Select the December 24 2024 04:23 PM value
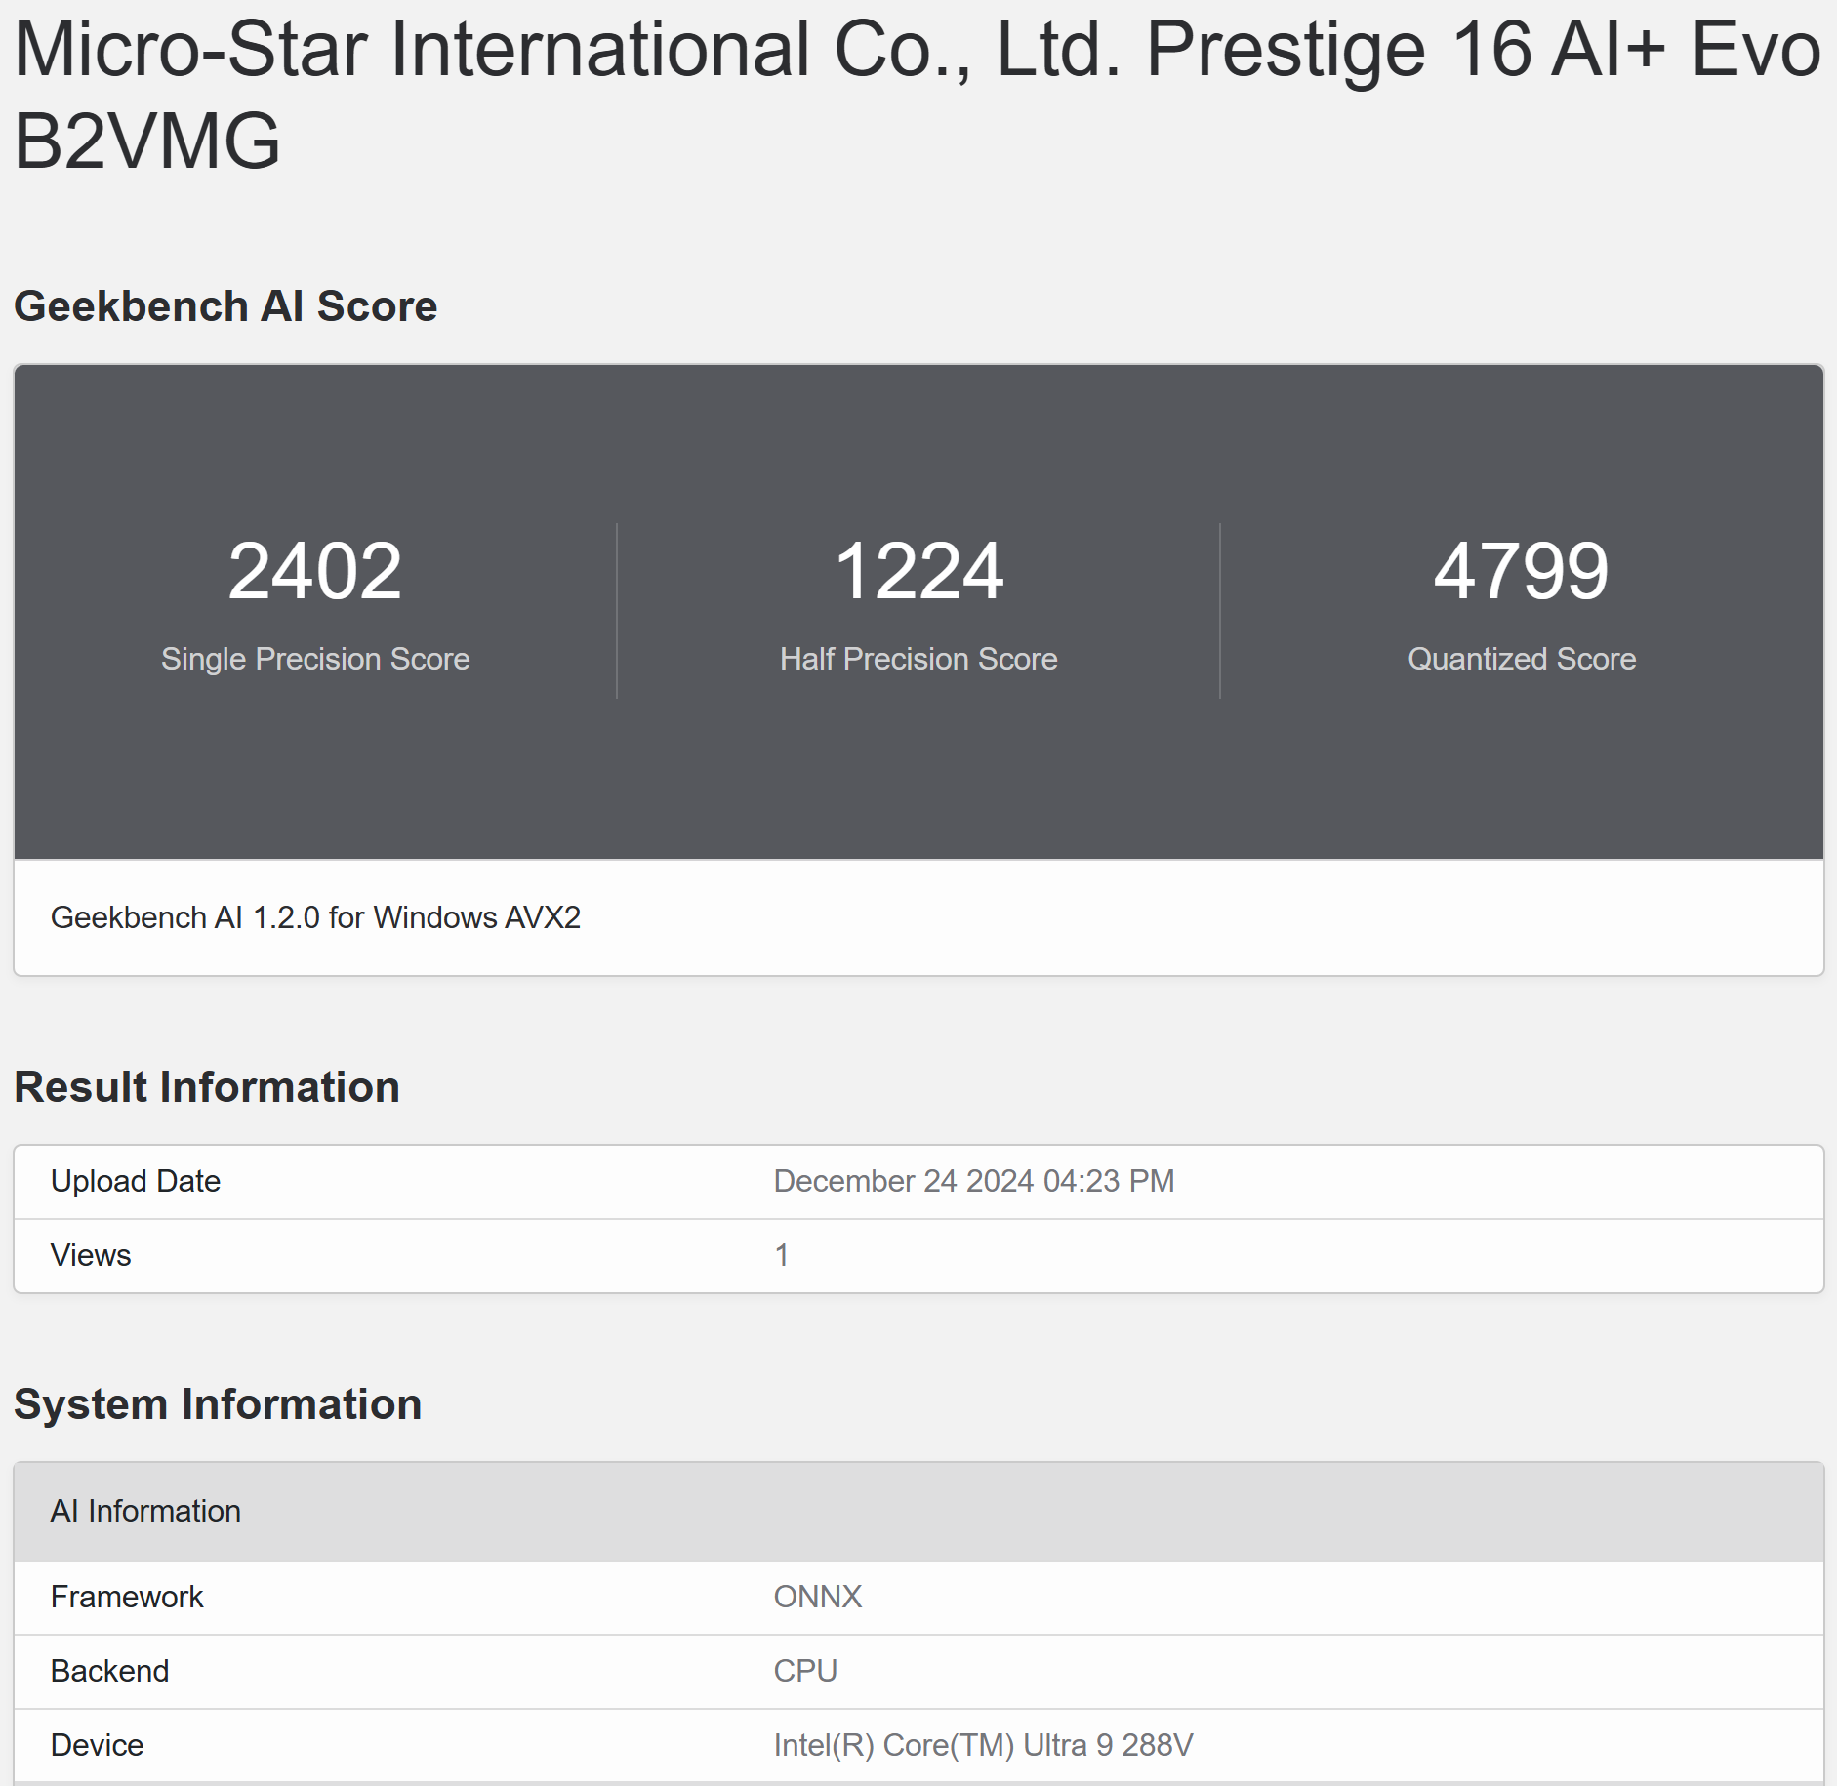This screenshot has height=1786, width=1837. (974, 1181)
